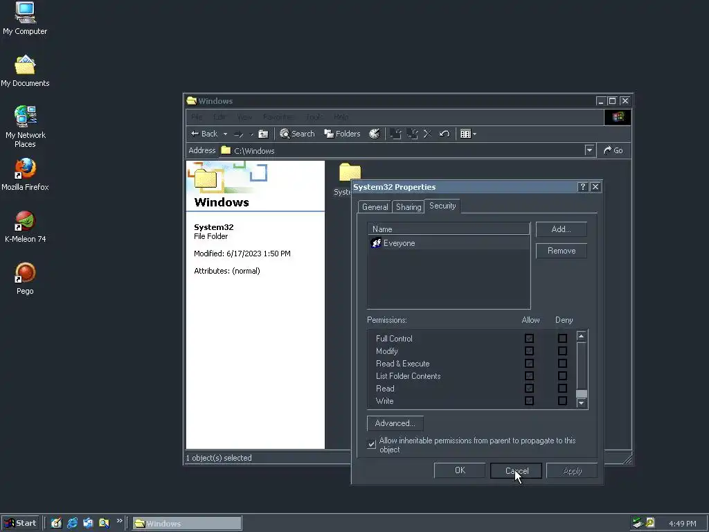Open the File menu

(x=197, y=117)
